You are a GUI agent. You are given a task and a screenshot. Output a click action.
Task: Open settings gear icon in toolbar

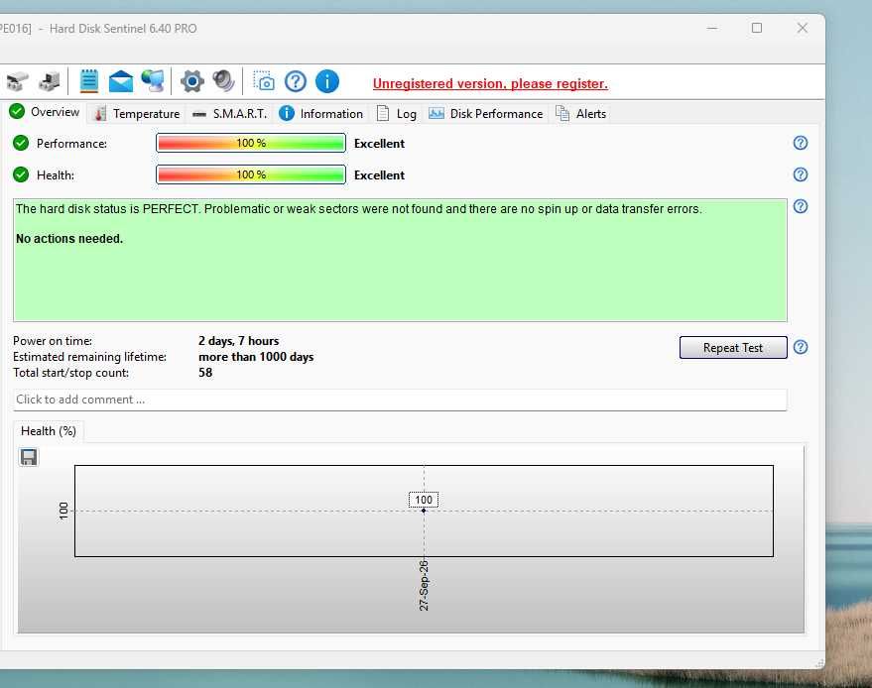point(191,81)
